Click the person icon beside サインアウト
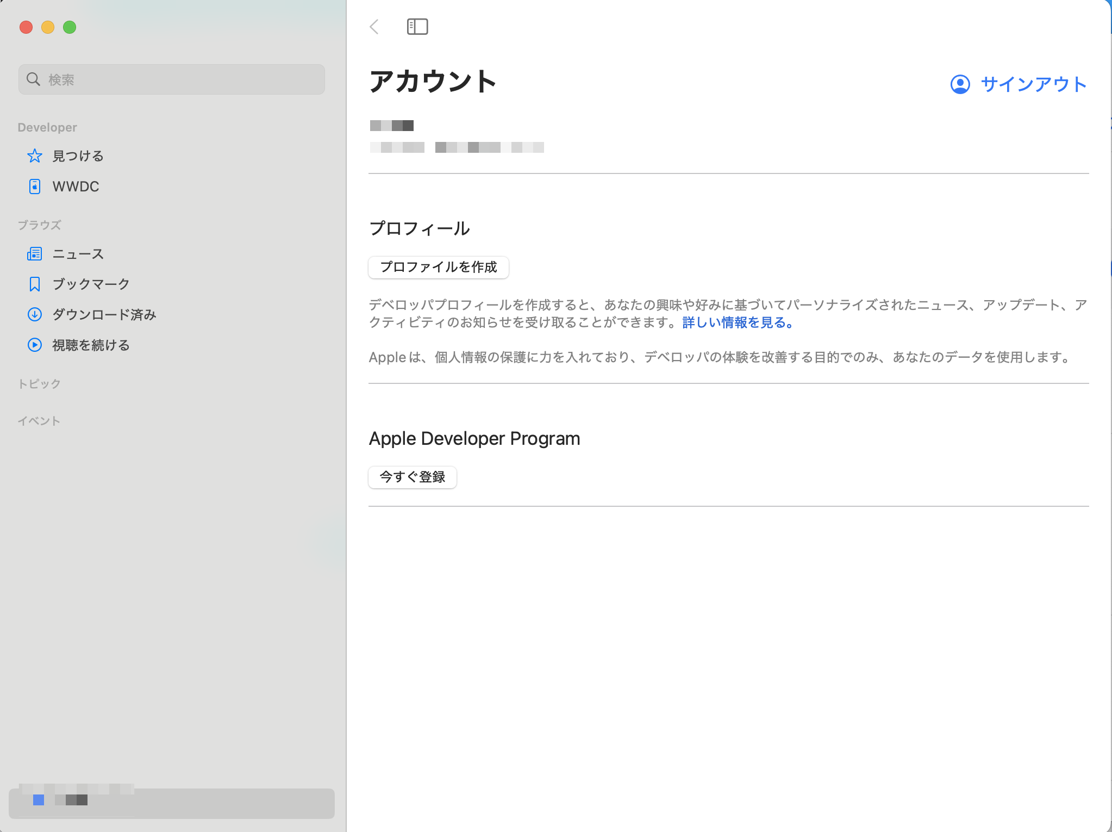 [x=960, y=84]
